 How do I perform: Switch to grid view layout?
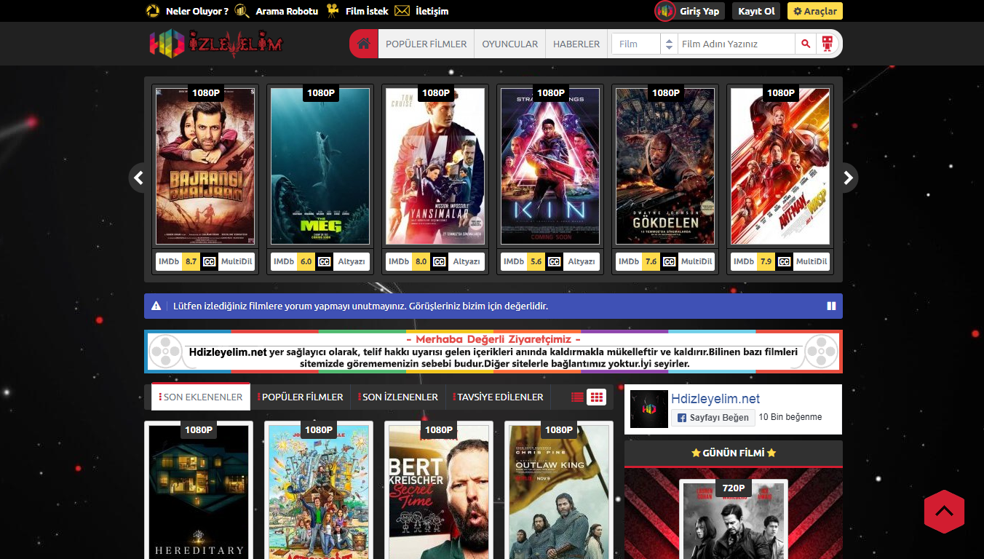[x=597, y=397]
